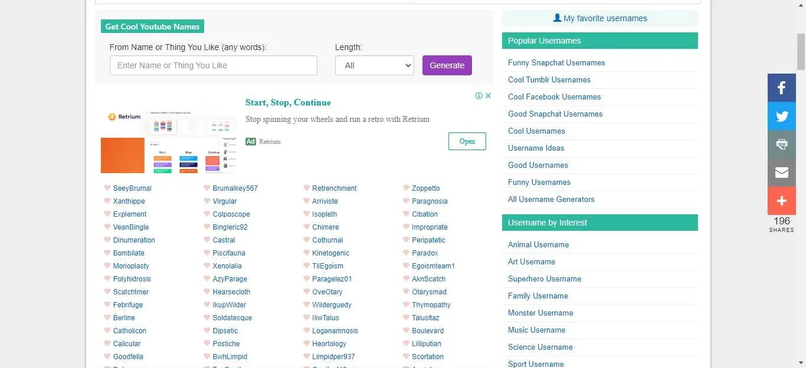Favorite Brumalkey567 using its heart
806x368 pixels.
[207, 188]
